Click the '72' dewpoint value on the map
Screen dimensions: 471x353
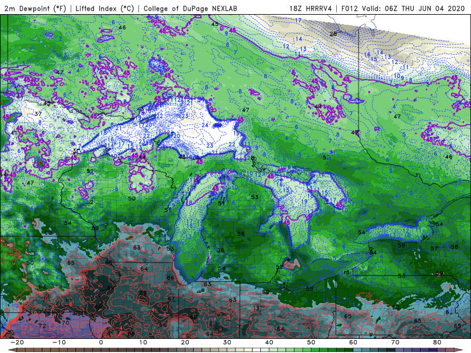[x=42, y=326]
